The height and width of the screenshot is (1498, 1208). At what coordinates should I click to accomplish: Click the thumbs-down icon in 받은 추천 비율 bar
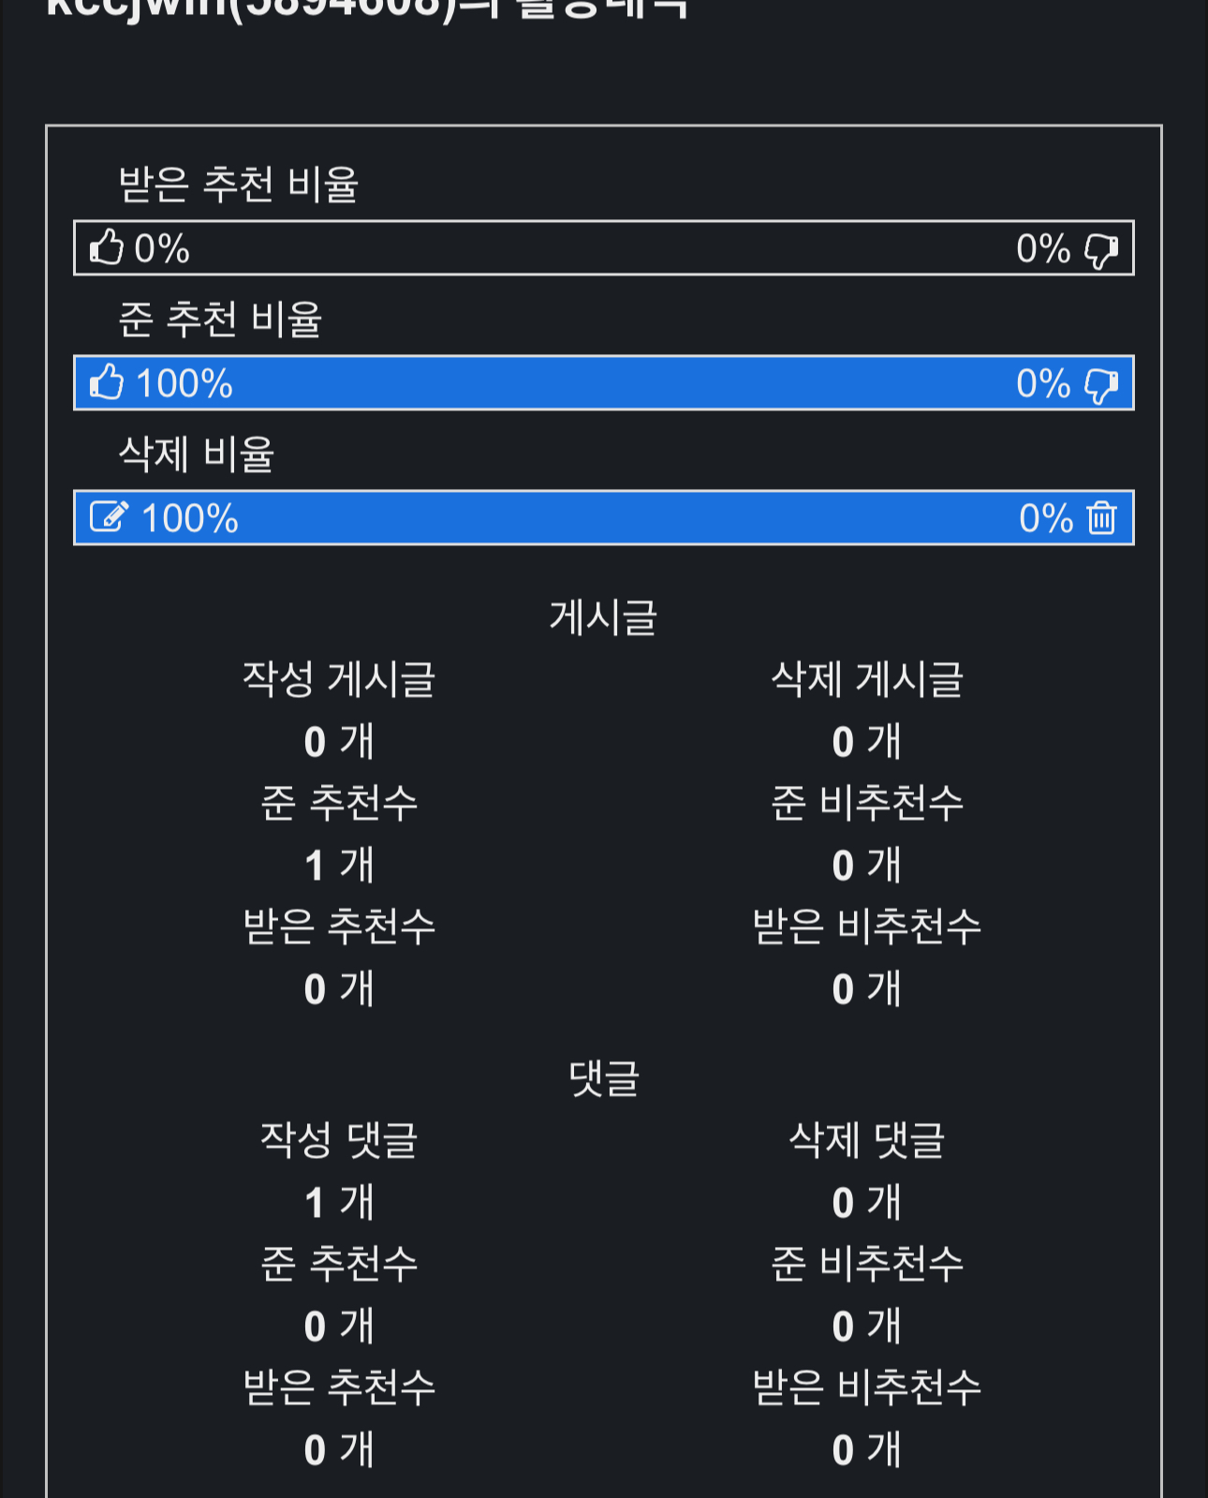click(1100, 250)
